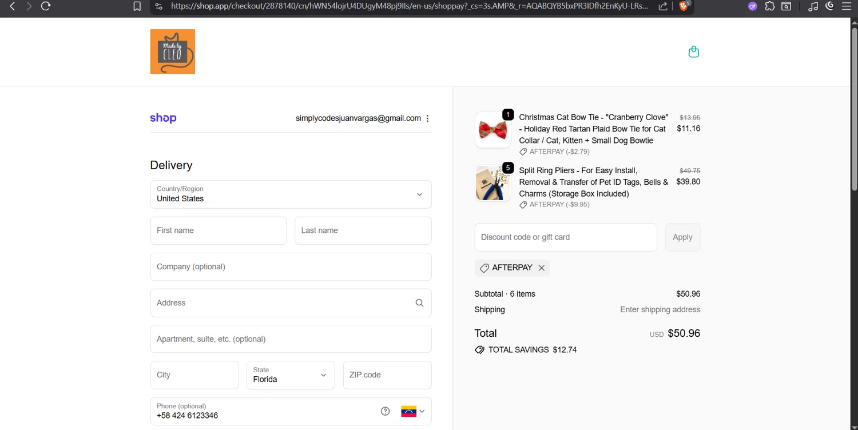Click the AFTERPAY (-$9.95) discount label

click(x=559, y=205)
